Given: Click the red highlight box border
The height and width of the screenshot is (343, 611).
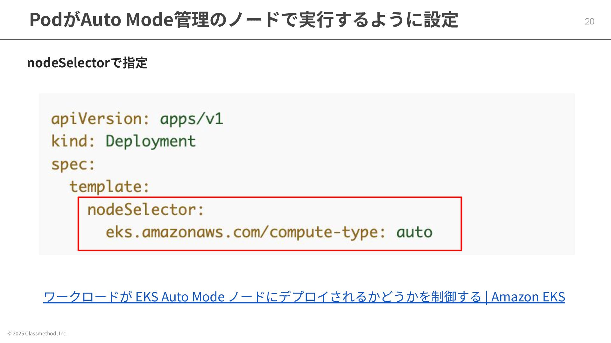Looking at the screenshot, I should [461, 224].
